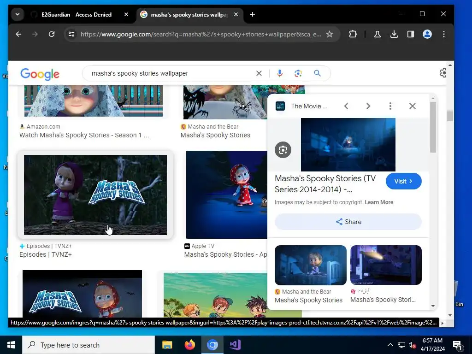Click the Share button
This screenshot has width=472, height=354.
coord(348,222)
